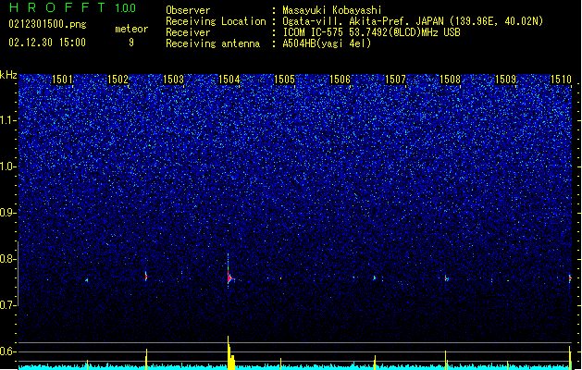Click the Receiver field label

tap(188, 32)
